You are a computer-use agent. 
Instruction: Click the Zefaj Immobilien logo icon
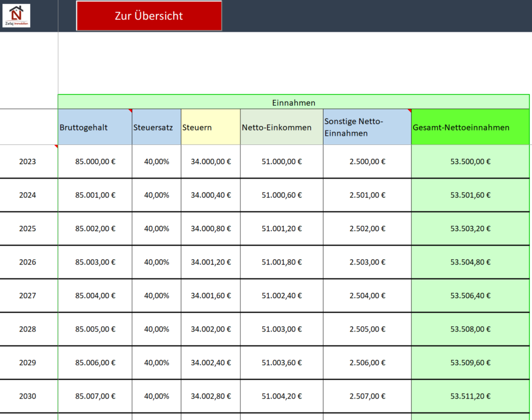(16, 15)
